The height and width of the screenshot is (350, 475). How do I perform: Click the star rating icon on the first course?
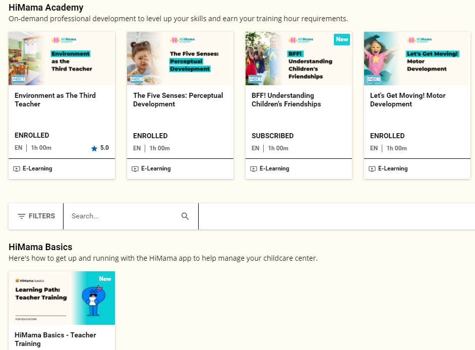(x=94, y=148)
